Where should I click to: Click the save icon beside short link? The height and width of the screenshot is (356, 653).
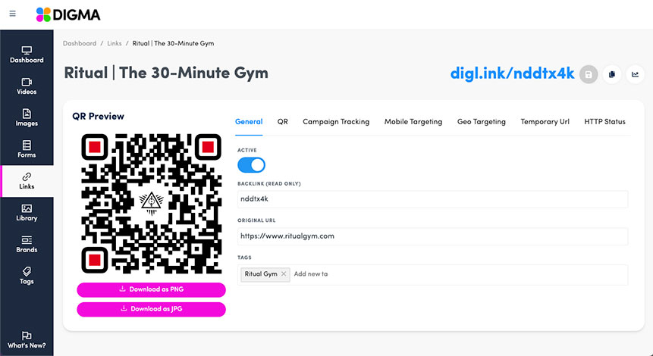point(589,74)
